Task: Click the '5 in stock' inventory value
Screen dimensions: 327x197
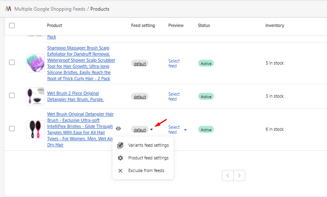Action: point(275,63)
